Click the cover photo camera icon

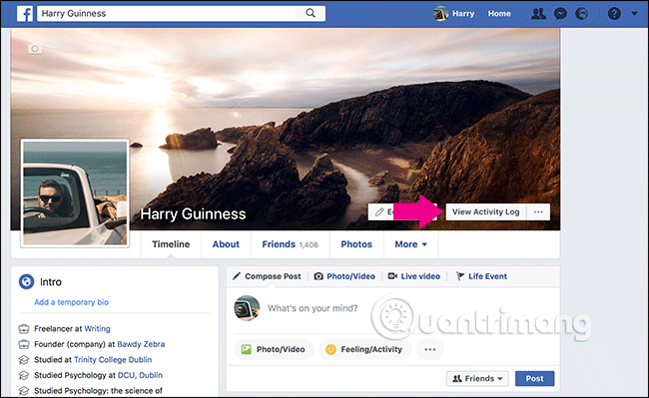(x=35, y=49)
